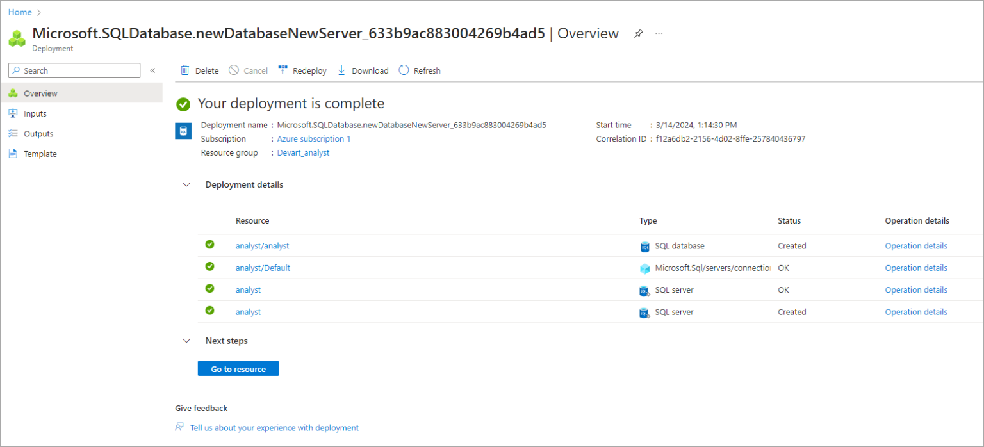This screenshot has height=447, width=984.
Task: Click the Go to resource button
Action: pyautogui.click(x=238, y=369)
